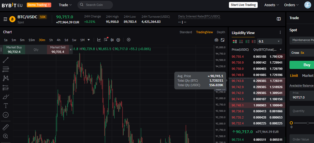Adjust the order quantity percentage slider
This screenshot has width=314, height=143.
pyautogui.click(x=302, y=123)
